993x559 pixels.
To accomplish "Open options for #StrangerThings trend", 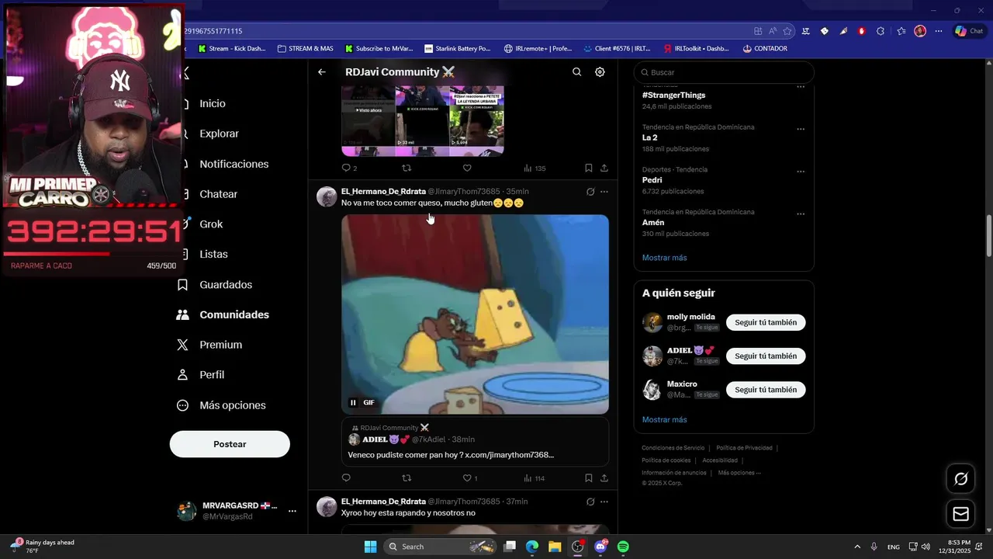I will [x=801, y=87].
